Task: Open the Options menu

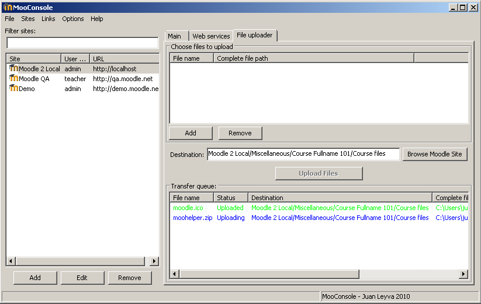Action: coord(73,19)
